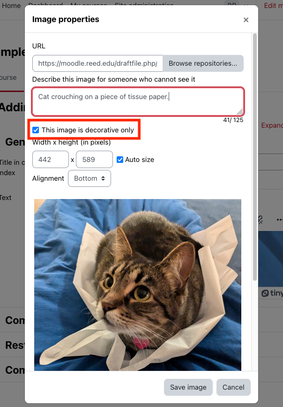283x407 pixels.
Task: Uncheck This image is decorative only
Action: [36, 130]
